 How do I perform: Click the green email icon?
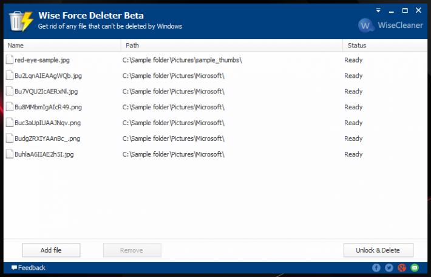tap(415, 268)
